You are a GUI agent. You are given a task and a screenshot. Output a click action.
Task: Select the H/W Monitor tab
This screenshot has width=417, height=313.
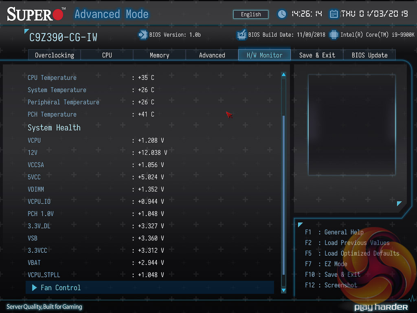[264, 55]
